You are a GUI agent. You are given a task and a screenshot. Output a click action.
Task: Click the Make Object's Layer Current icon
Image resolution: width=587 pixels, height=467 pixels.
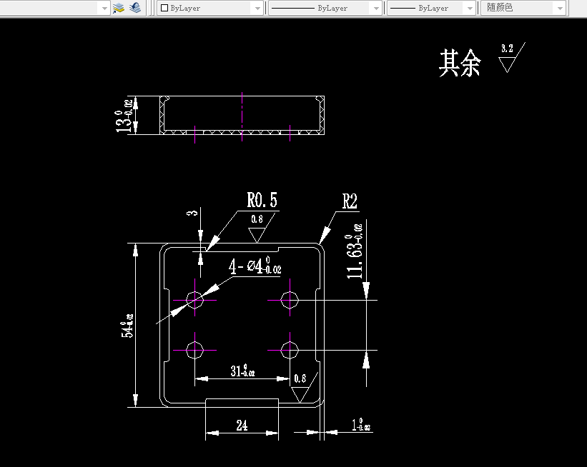[118, 8]
